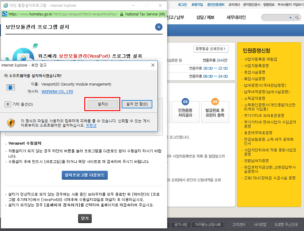304x231 pixels.
Task: Select 표준재무제표증명 link
Action: pos(258,133)
